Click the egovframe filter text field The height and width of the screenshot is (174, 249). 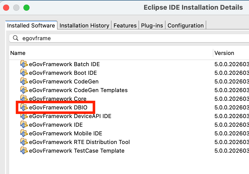(x=127, y=38)
